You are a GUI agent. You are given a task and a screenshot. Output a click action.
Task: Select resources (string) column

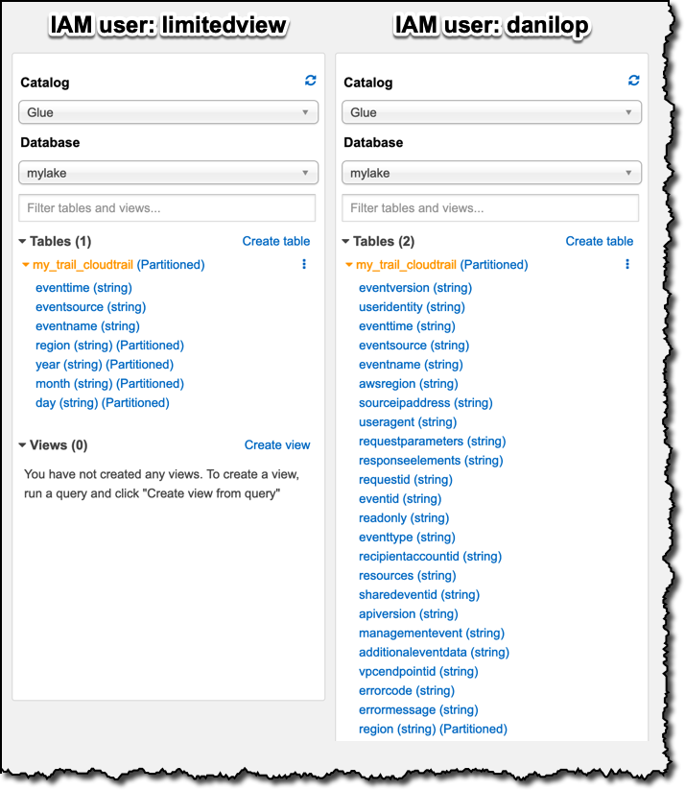408,575
